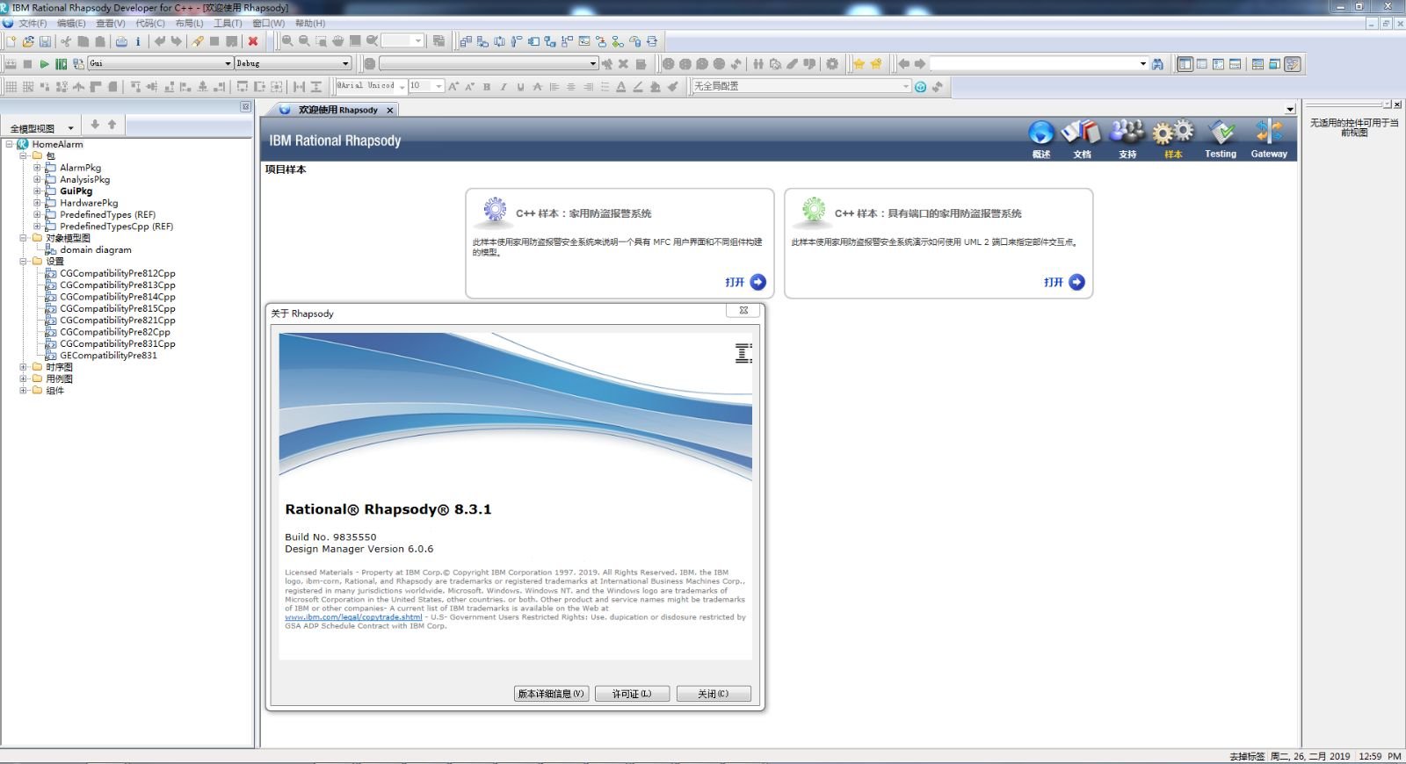Open the www.ibm.com/legal/copytrade.shtml link

pos(353,617)
